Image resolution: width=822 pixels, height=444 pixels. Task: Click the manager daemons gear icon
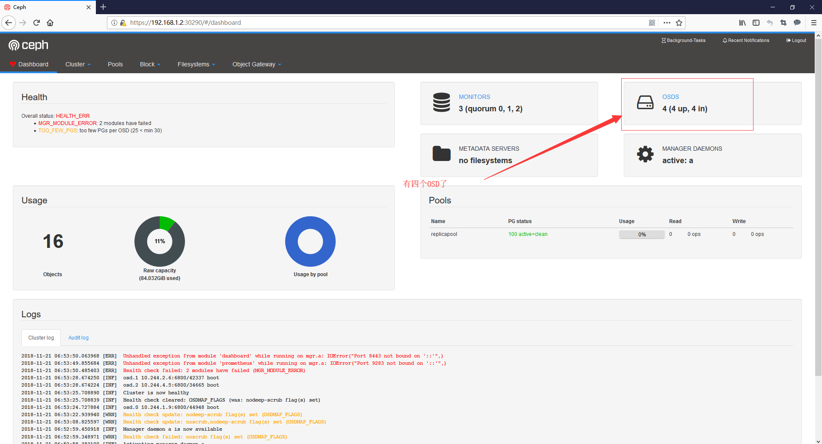645,154
